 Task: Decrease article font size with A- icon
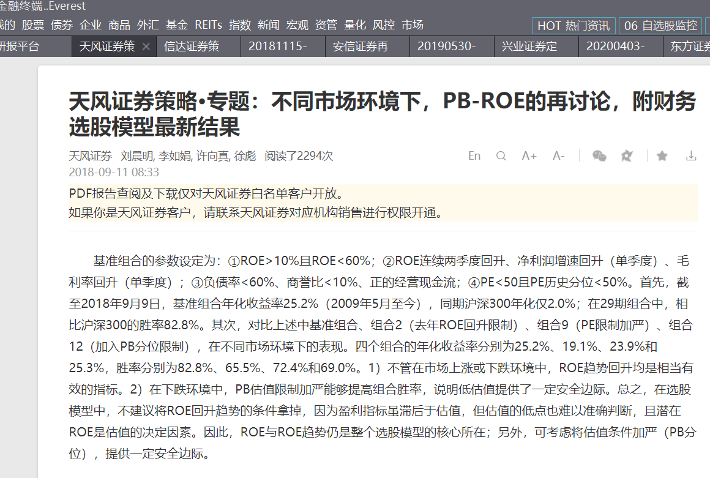(x=558, y=156)
